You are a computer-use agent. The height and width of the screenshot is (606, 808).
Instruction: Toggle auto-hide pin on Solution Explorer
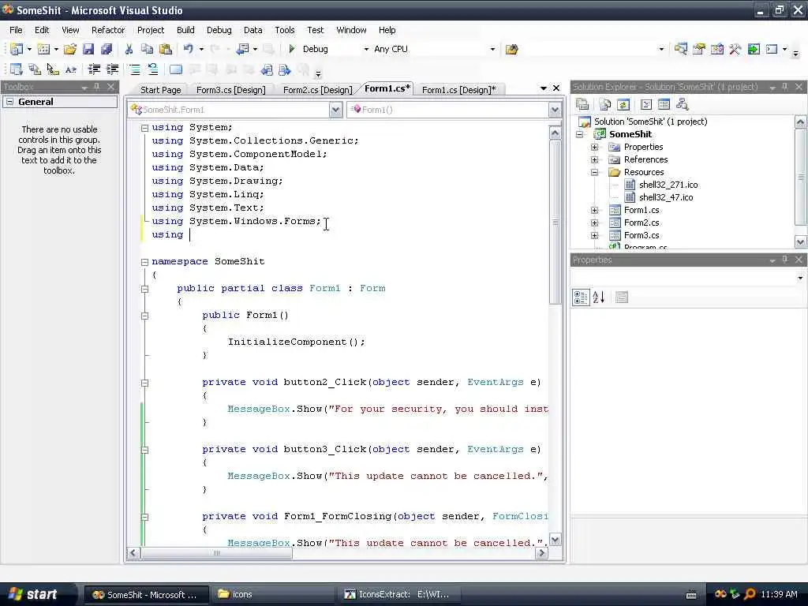click(x=785, y=87)
